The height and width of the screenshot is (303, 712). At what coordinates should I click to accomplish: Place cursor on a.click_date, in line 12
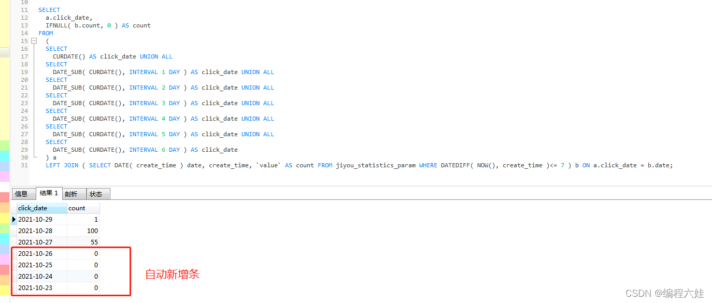point(69,18)
